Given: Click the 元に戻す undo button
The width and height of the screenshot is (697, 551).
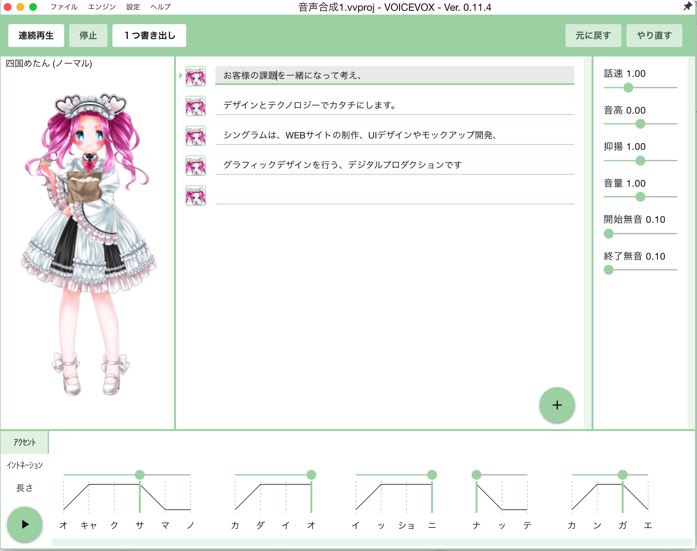Looking at the screenshot, I should pyautogui.click(x=593, y=36).
